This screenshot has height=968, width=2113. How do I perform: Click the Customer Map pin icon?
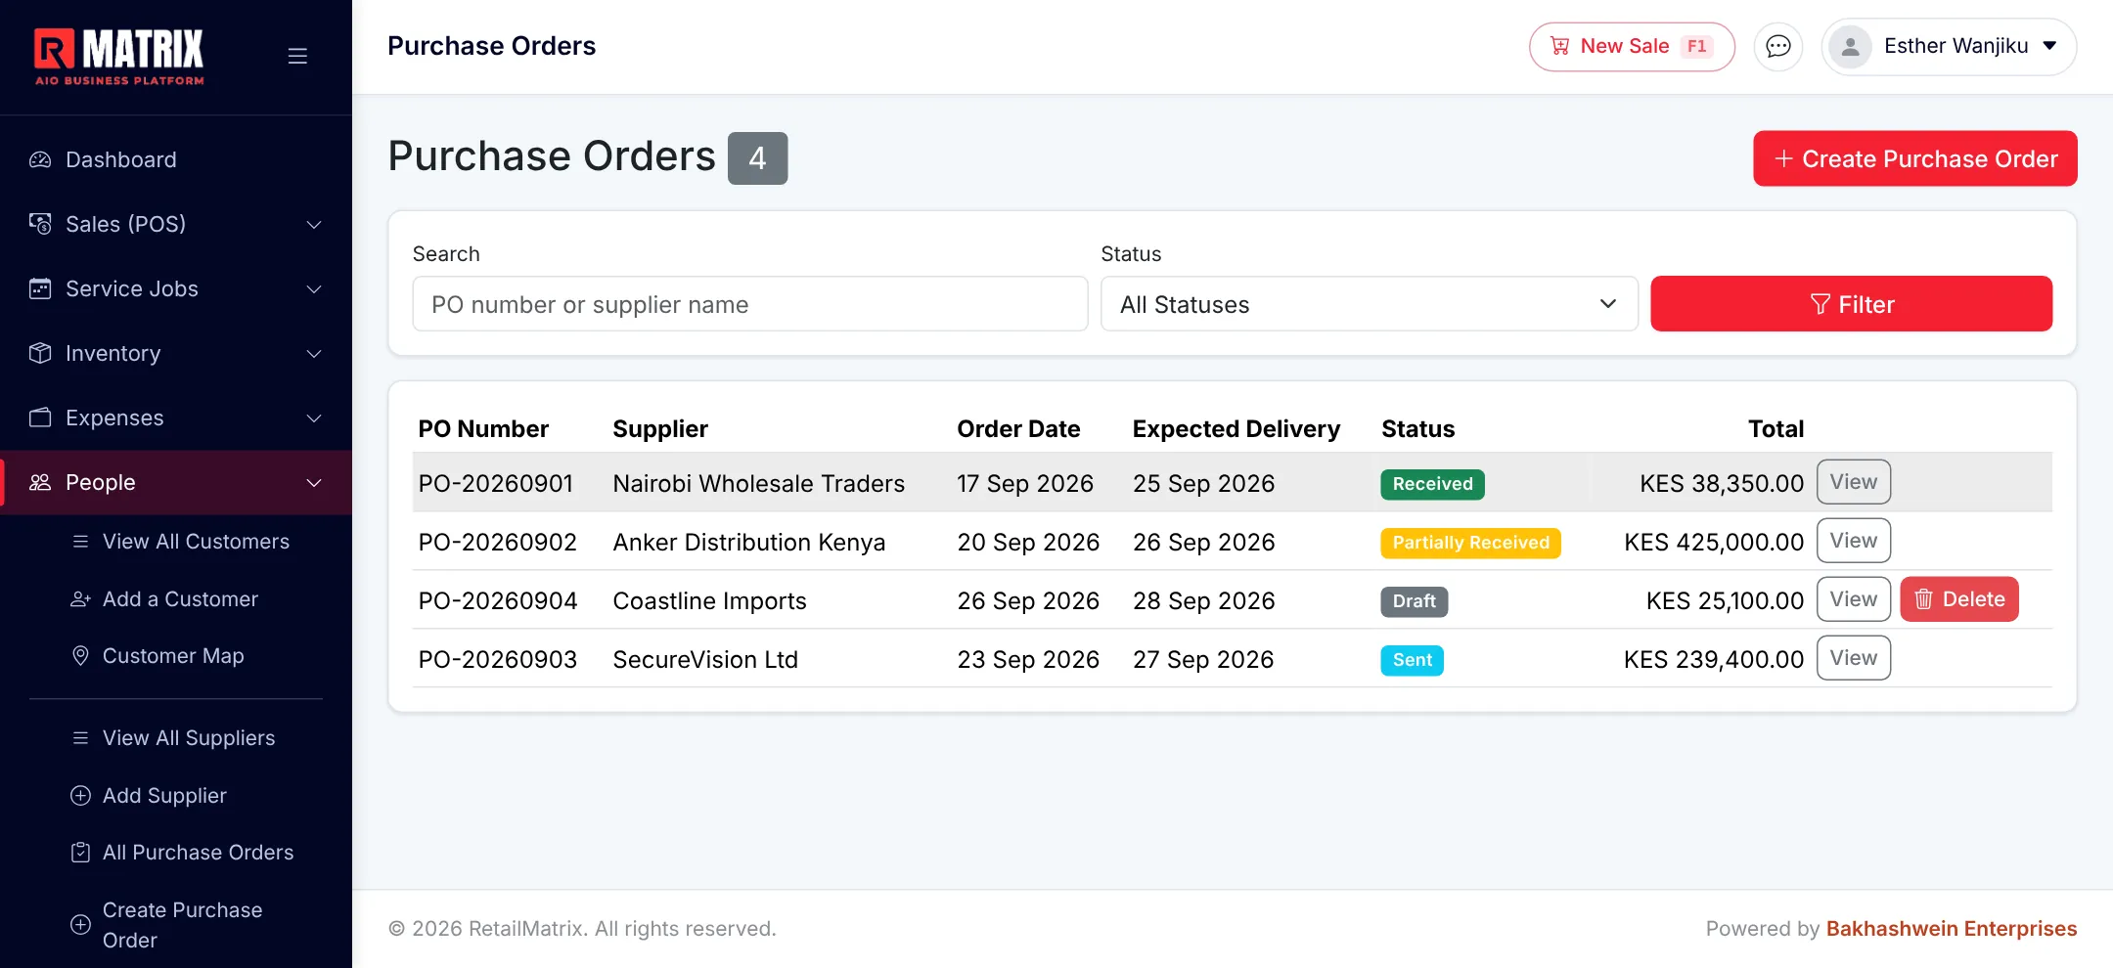(81, 656)
